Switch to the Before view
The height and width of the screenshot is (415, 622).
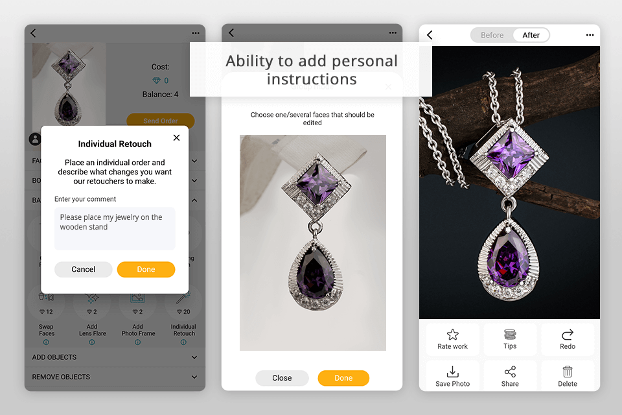pyautogui.click(x=492, y=35)
